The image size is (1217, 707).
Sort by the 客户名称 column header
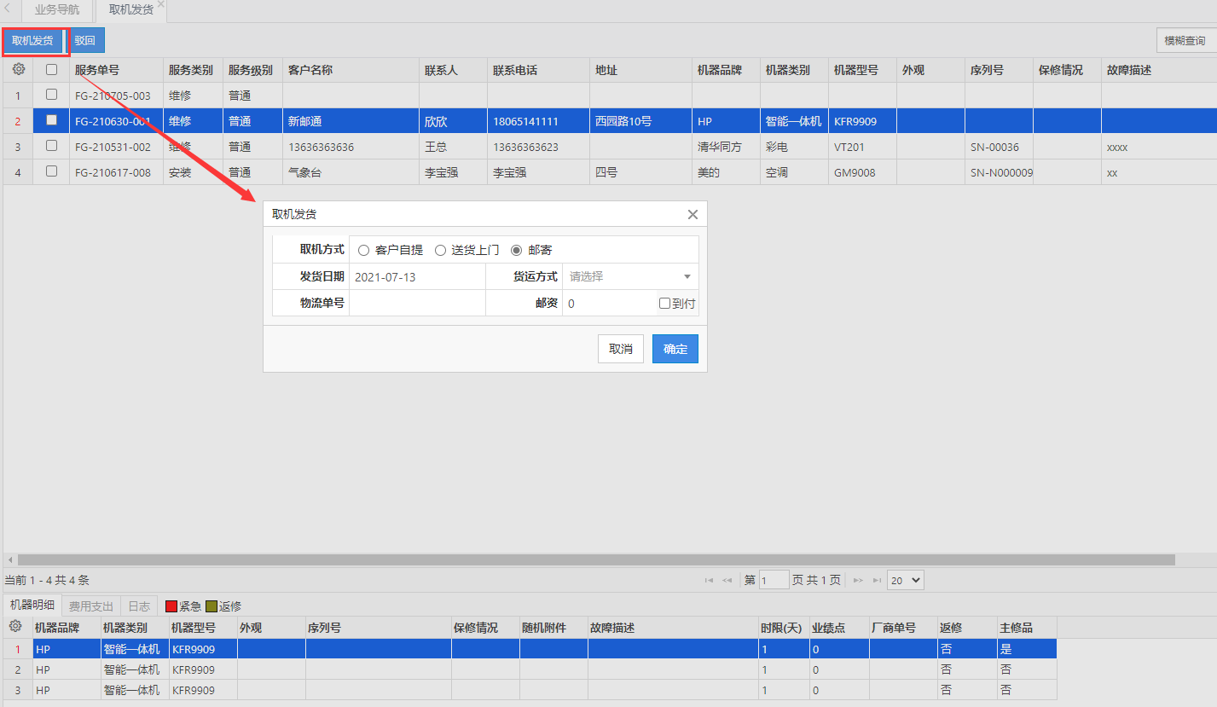[351, 70]
